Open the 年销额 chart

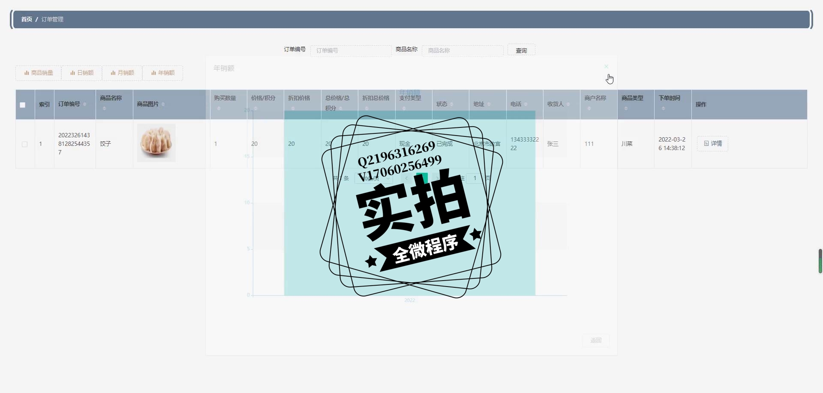tap(163, 73)
